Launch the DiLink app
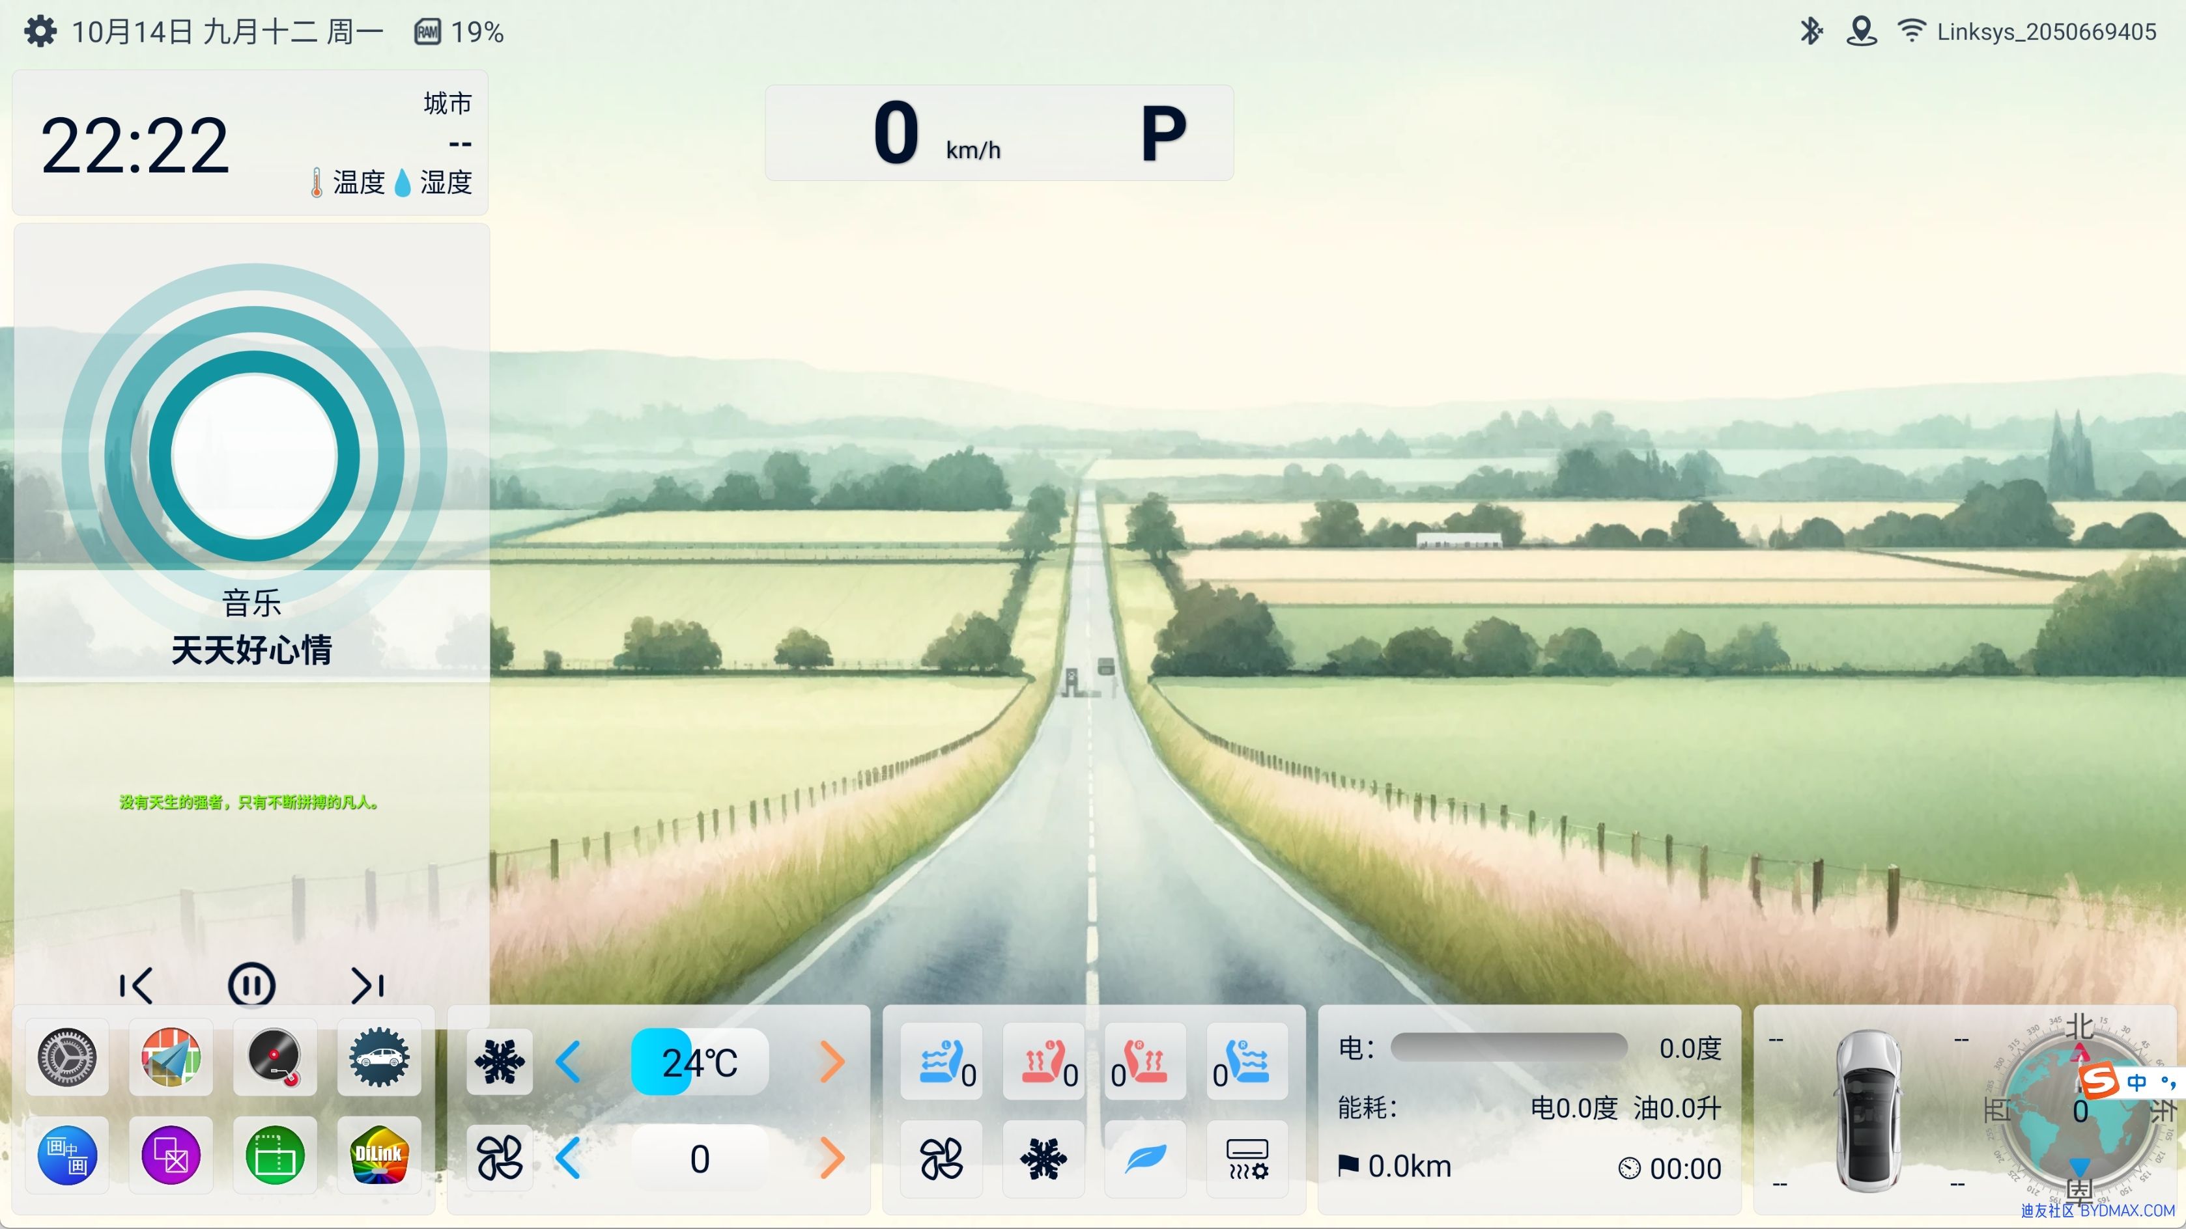 tap(378, 1154)
